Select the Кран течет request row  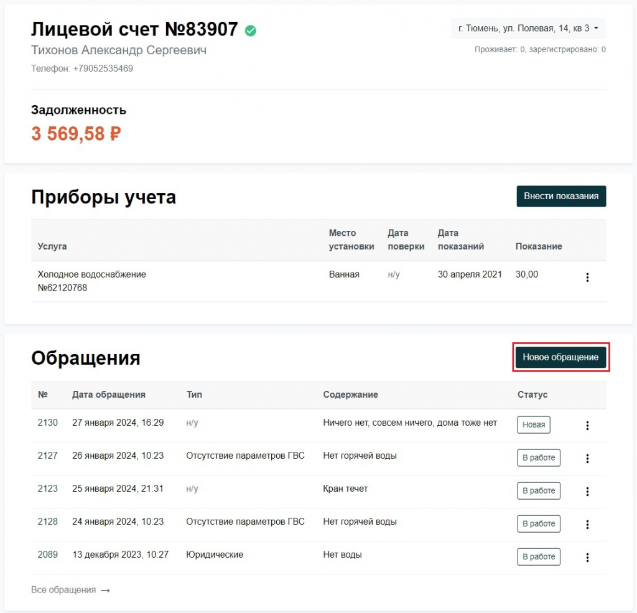click(318, 491)
